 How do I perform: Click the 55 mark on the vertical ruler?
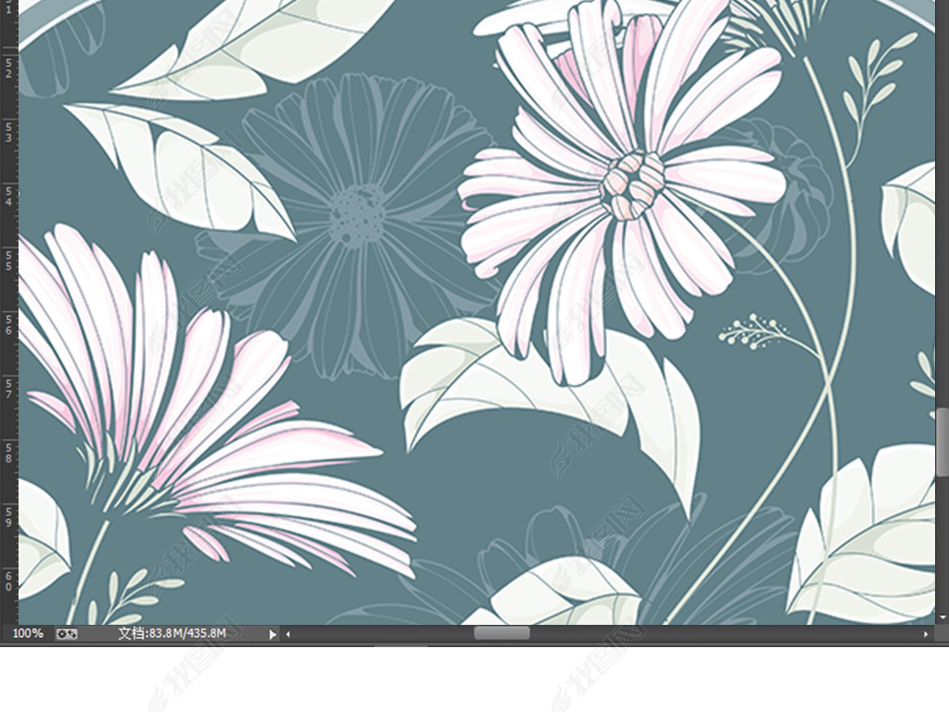tap(8, 260)
